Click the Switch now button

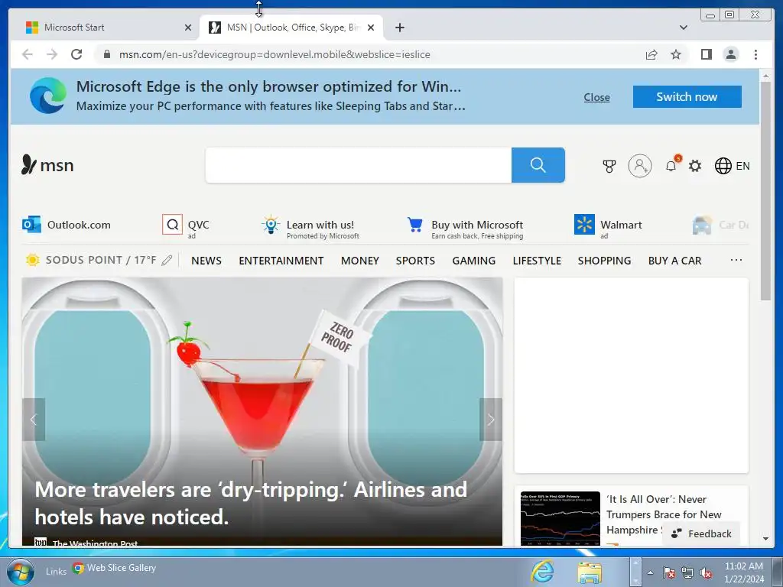click(x=687, y=96)
